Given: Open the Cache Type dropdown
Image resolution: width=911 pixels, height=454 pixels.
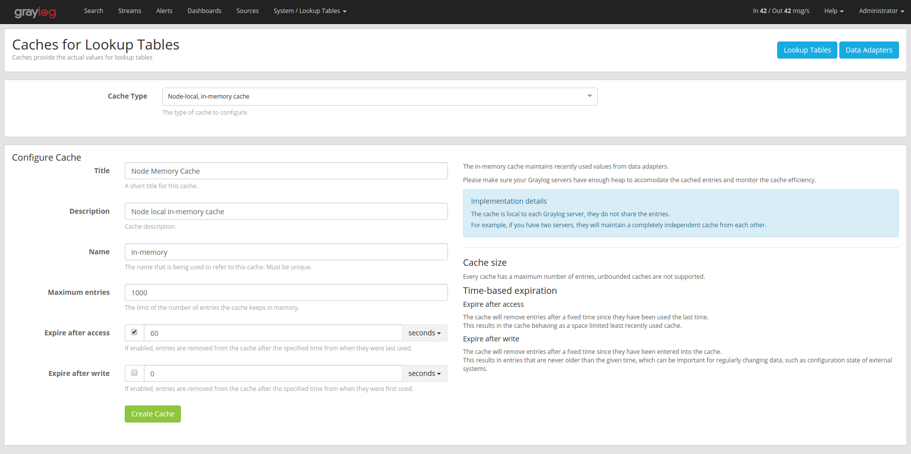Looking at the screenshot, I should 379,97.
